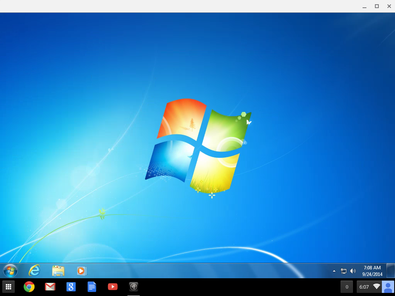Viewport: 395px width, 296px height.
Task: Open Google Search app in shelf
Action: click(71, 287)
